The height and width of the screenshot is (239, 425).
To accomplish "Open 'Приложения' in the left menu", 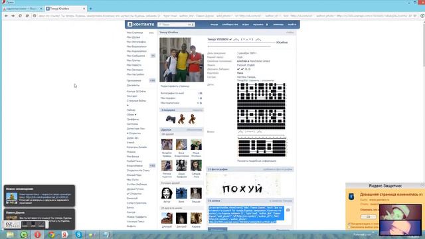I will pyautogui.click(x=134, y=80).
